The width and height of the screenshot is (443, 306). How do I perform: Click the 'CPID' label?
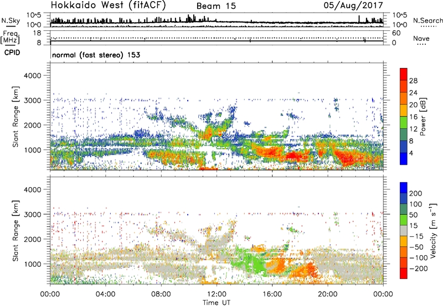(12, 52)
